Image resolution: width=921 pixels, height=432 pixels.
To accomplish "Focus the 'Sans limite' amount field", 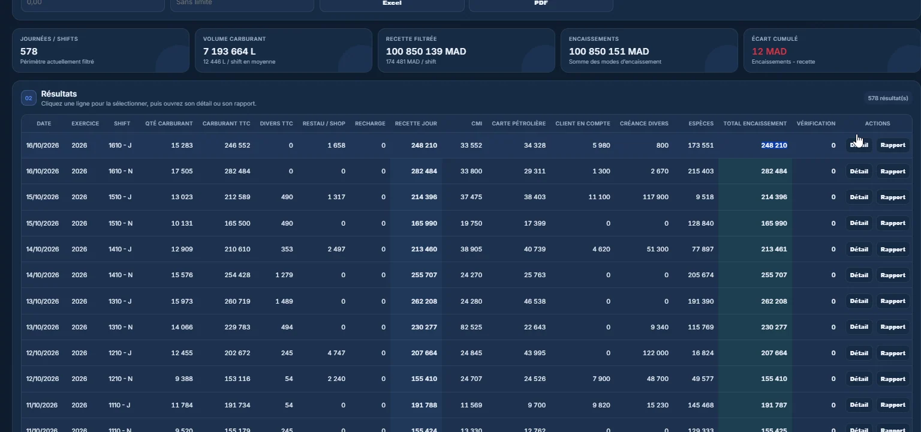I will pos(242,5).
